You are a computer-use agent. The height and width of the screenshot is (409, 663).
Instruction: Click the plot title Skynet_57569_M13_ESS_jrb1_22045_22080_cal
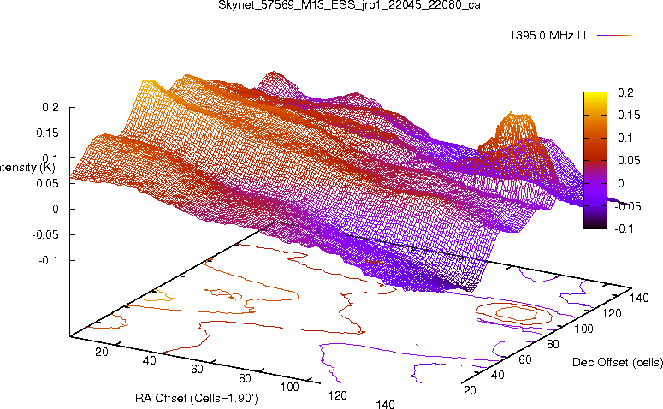click(351, 5)
